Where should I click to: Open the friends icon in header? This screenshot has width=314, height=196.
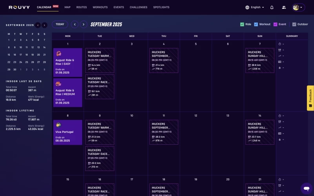tap(284, 7)
